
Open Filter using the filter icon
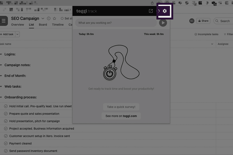click(x=226, y=34)
